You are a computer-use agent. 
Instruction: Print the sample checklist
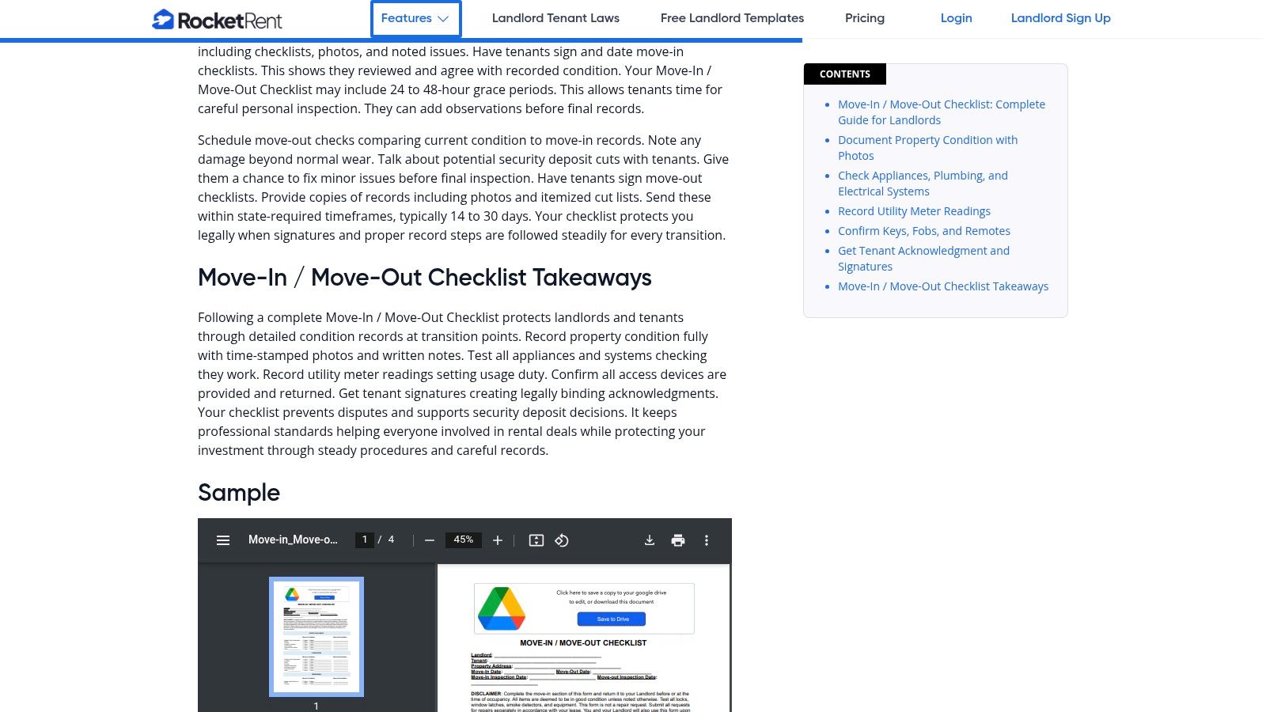click(x=677, y=540)
